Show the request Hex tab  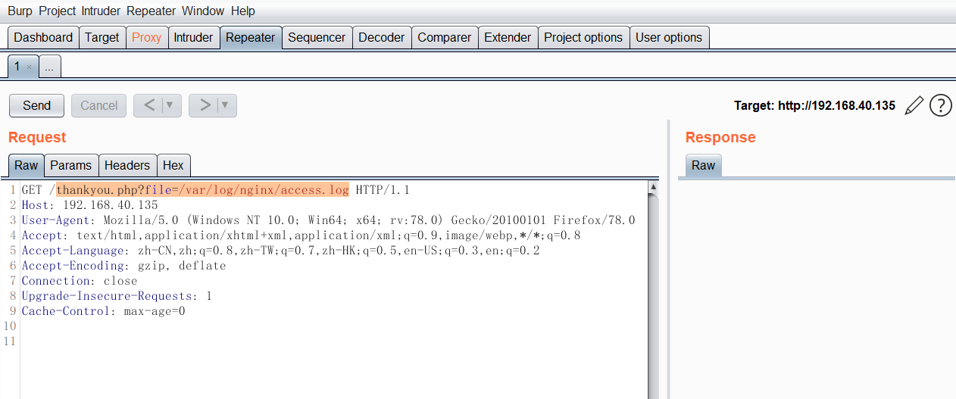[173, 165]
